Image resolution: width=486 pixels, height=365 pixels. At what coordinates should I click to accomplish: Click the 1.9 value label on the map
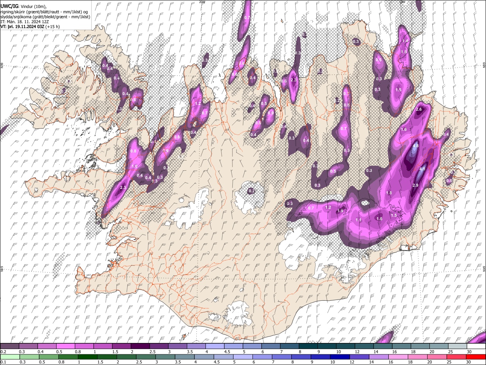click(x=341, y=211)
